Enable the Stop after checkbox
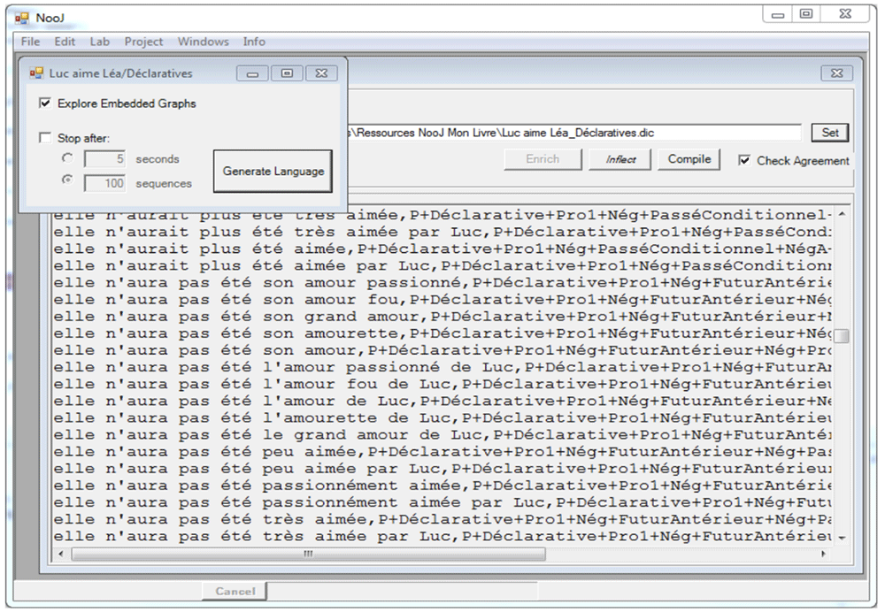Image resolution: width=885 pixels, height=612 pixels. coord(44,138)
